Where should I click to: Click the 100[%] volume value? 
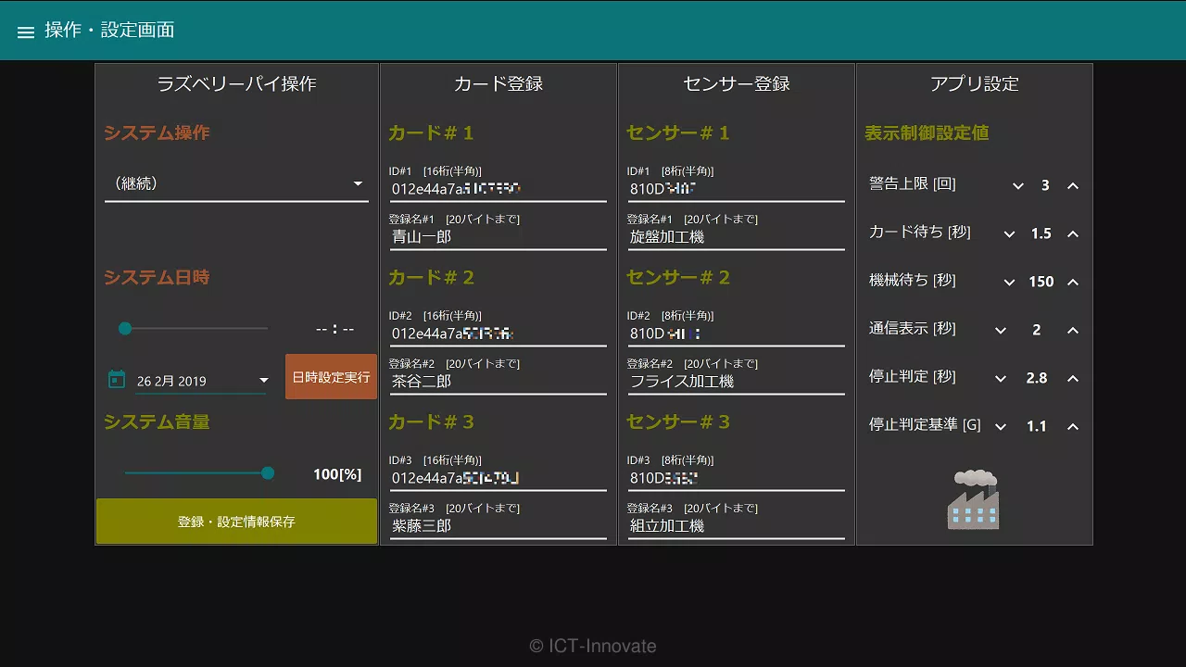(337, 474)
